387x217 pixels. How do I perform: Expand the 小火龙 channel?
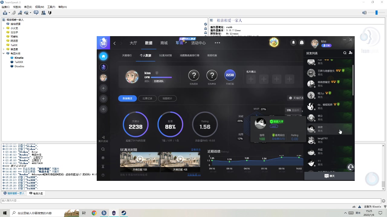4,28
